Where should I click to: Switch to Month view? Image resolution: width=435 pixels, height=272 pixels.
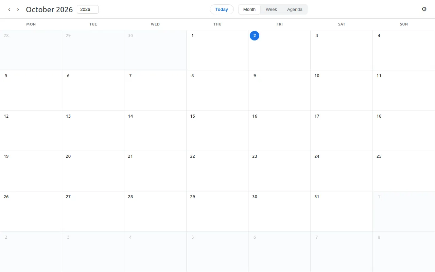[249, 10]
